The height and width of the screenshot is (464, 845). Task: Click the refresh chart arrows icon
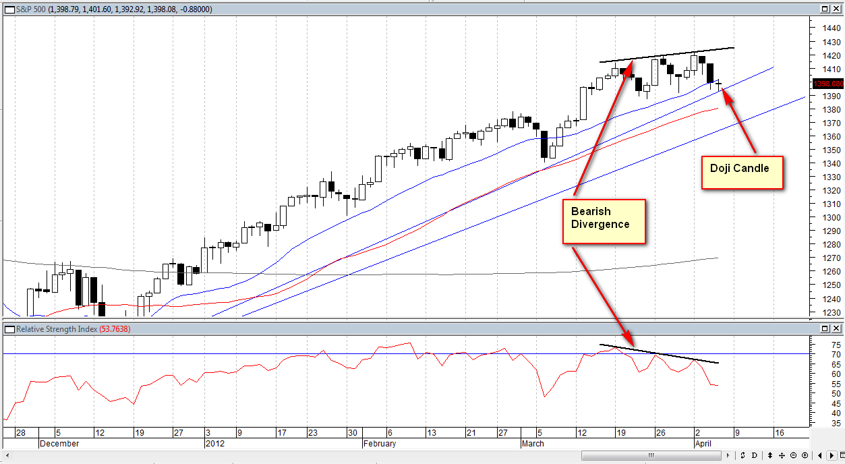click(742, 455)
